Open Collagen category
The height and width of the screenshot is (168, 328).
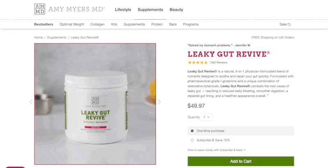click(98, 24)
